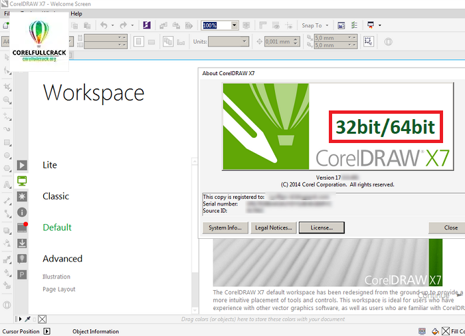
Task: Open the CorelDRAW.com balloon icon
Action: [x=22, y=259]
